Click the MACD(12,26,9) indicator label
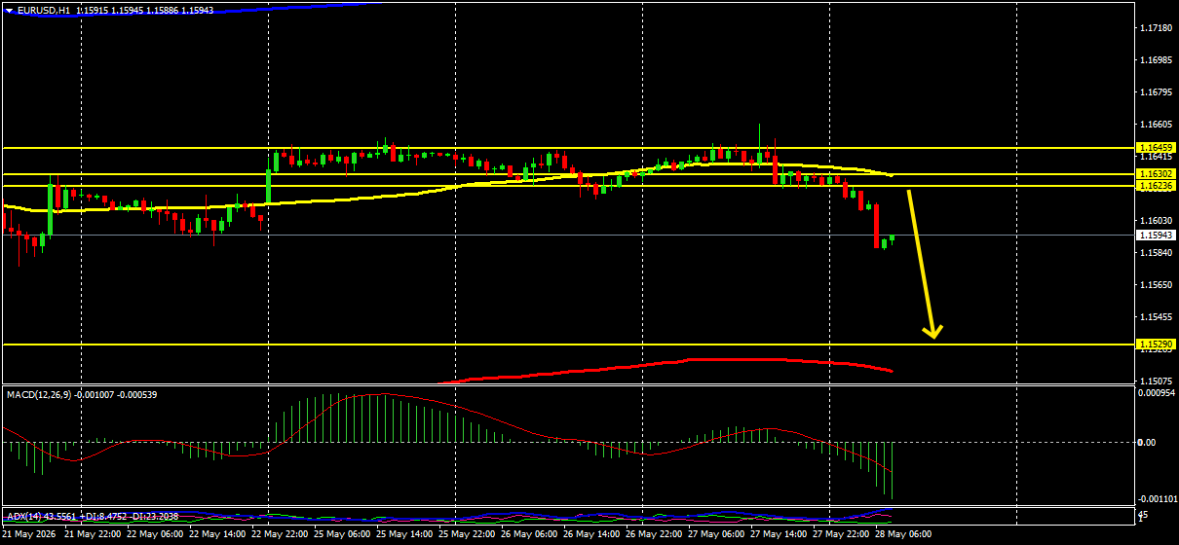 coord(41,394)
